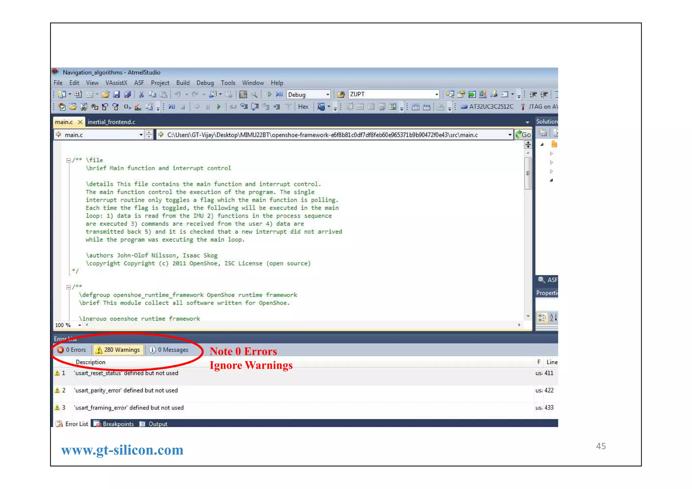Screen dimensions: 692x489
Task: Toggle the 0 Messages filter
Action: [x=169, y=350]
